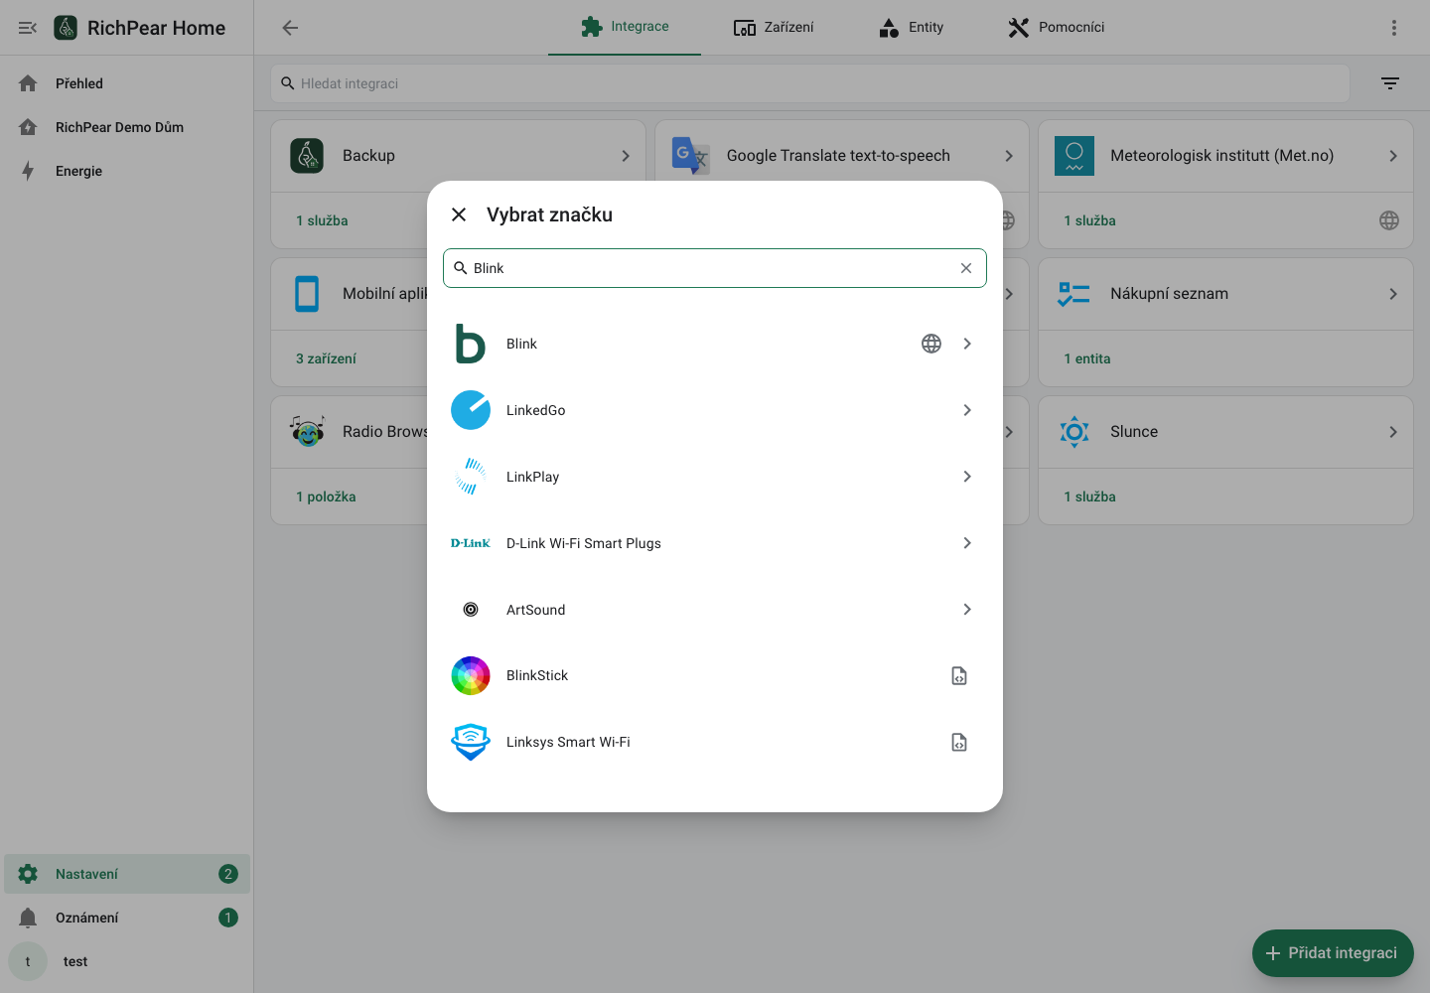Click the Vybrat značku dialog title
Viewport: 1430px width, 993px height.
549,214
